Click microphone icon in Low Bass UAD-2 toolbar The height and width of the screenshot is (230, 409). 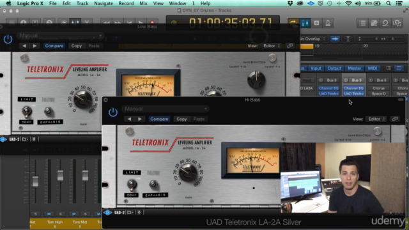tap(34, 139)
